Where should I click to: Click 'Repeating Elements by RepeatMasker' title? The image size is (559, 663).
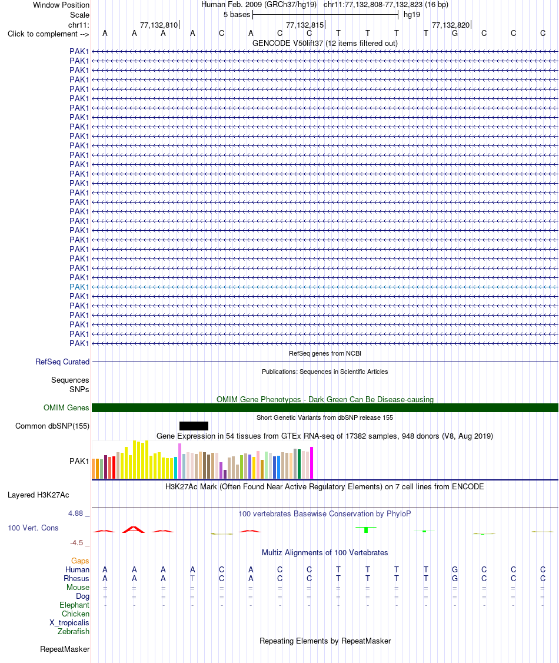[325, 641]
